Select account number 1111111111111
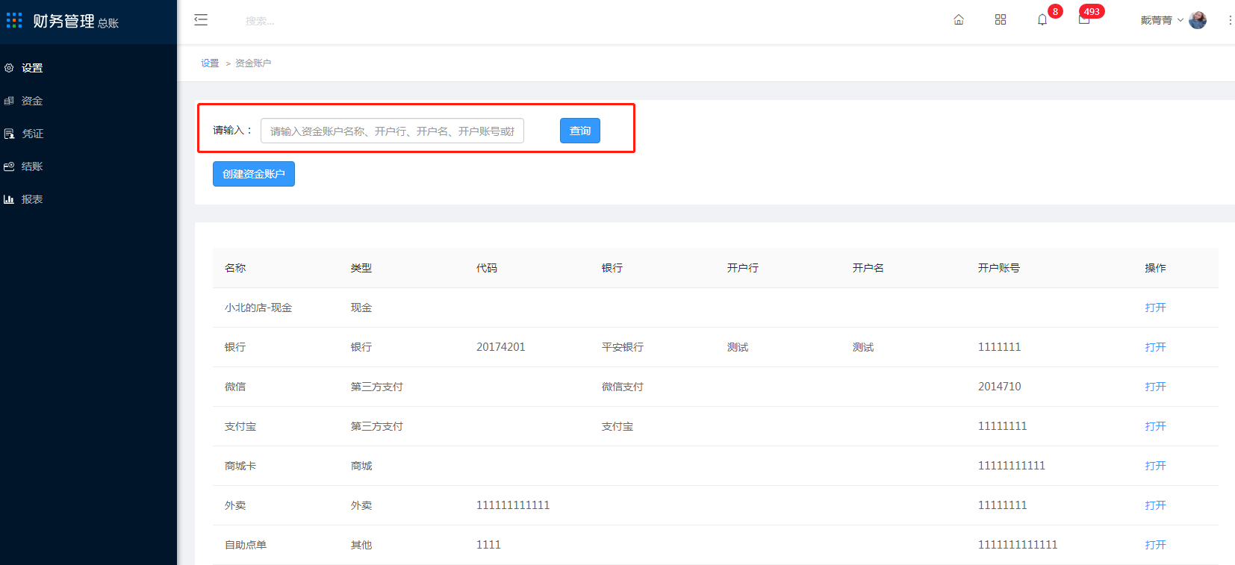This screenshot has width=1235, height=565. click(x=1018, y=545)
